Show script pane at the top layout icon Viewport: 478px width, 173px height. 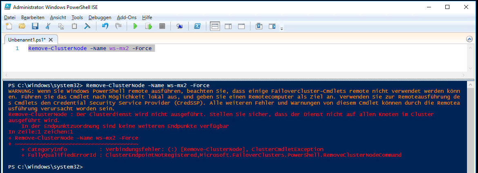click(215, 26)
